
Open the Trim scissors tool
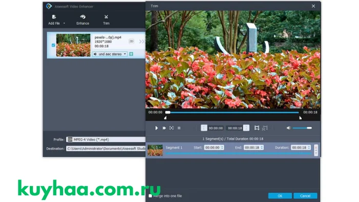click(106, 19)
